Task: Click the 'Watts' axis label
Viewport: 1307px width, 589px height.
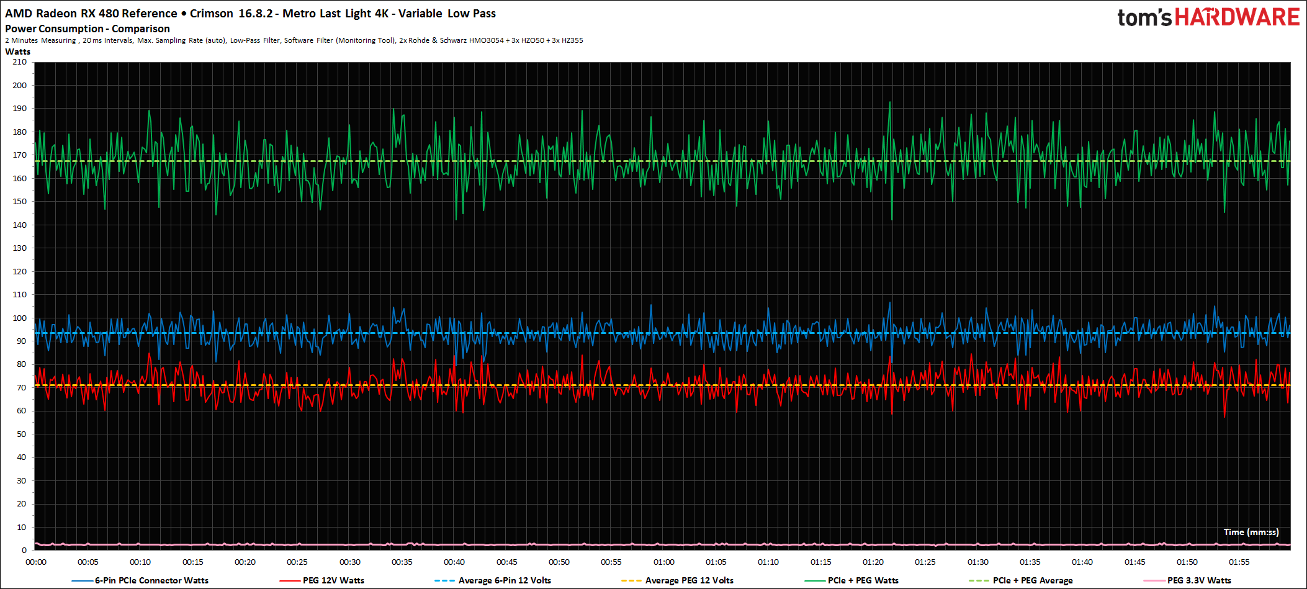Action: [17, 52]
